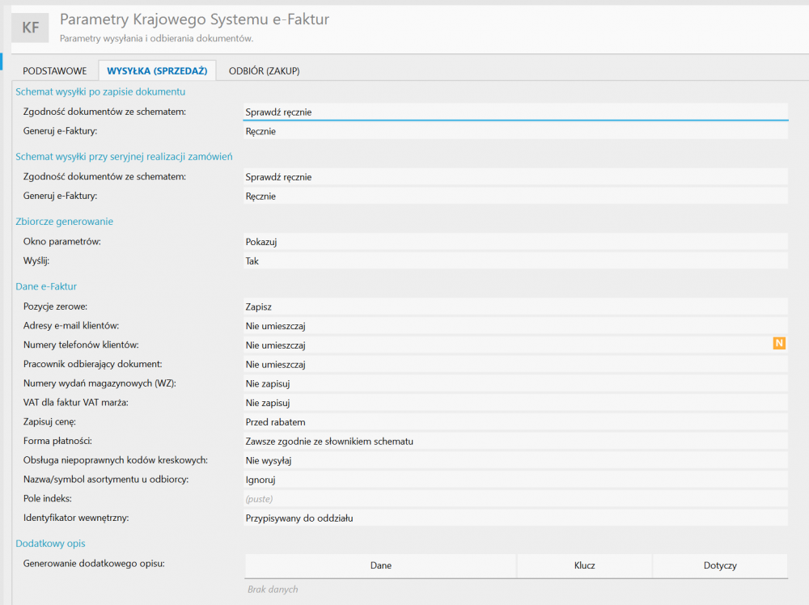Image resolution: width=809 pixels, height=605 pixels.
Task: Open Numery wydań magazynowych (WZ) value field
Action: [x=515, y=383]
